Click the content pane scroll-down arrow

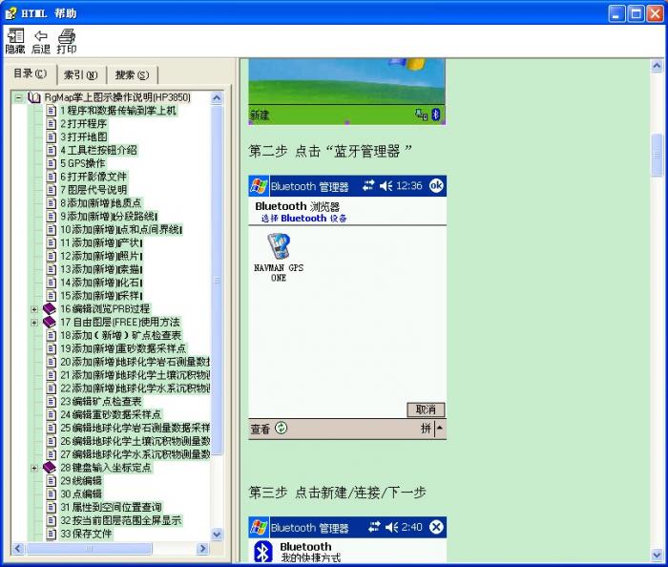[x=657, y=555]
